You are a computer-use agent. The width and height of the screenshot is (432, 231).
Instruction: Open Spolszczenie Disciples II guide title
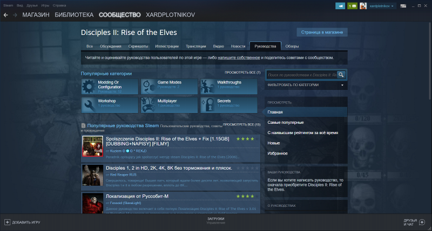coord(167,141)
